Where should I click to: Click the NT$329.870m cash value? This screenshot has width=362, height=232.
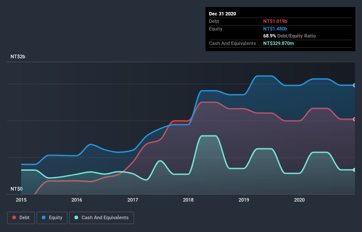(x=278, y=43)
